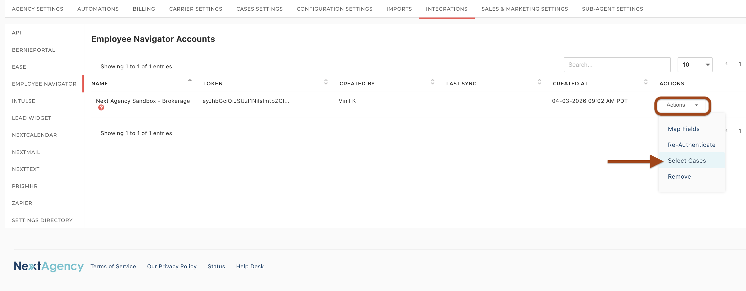Open the Terms of Service link
746x291 pixels.
[x=113, y=266]
